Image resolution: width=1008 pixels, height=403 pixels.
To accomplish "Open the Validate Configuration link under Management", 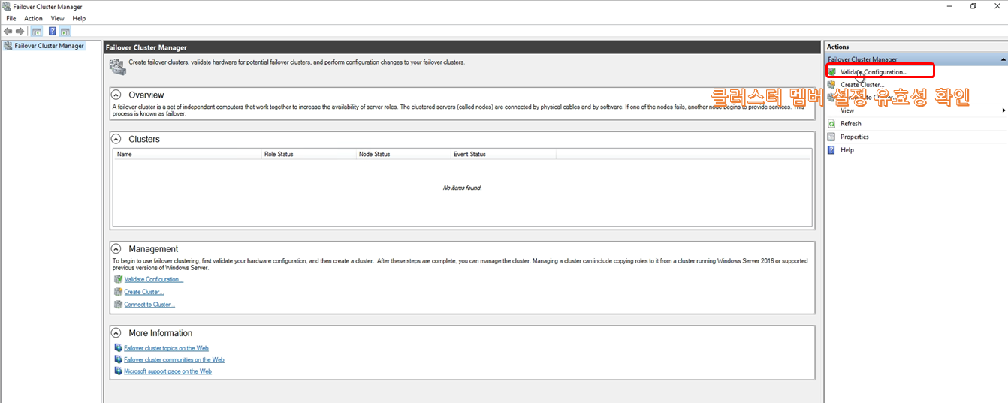I will click(153, 279).
